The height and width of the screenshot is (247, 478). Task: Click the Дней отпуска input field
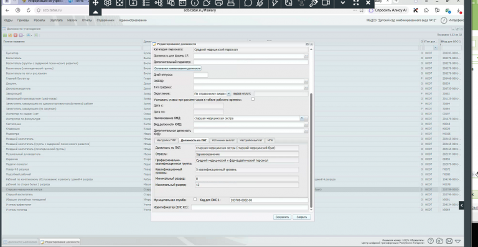click(200, 75)
